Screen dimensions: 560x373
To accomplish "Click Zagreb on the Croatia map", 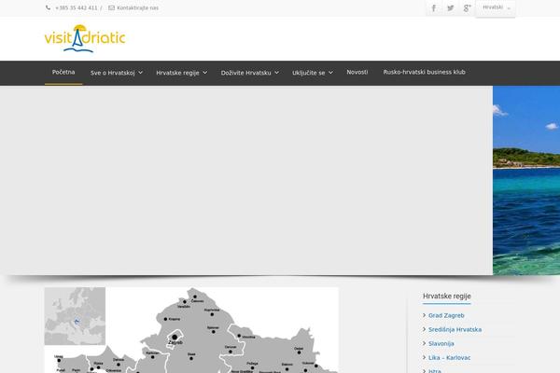I will 175,338.
